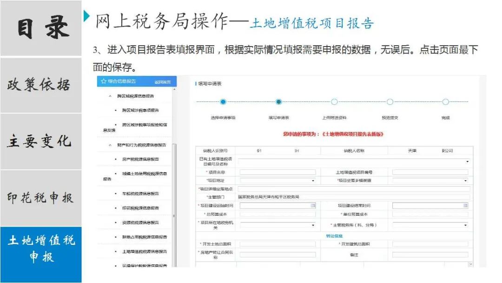Click 返回首页 link in sidebar header
Image resolution: width=502 pixels, height=283 pixels.
pyautogui.click(x=163, y=82)
